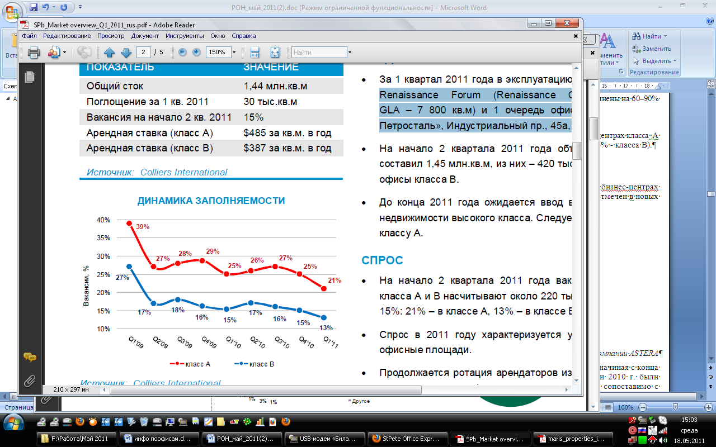Zoom out with the minus button

(x=182, y=52)
